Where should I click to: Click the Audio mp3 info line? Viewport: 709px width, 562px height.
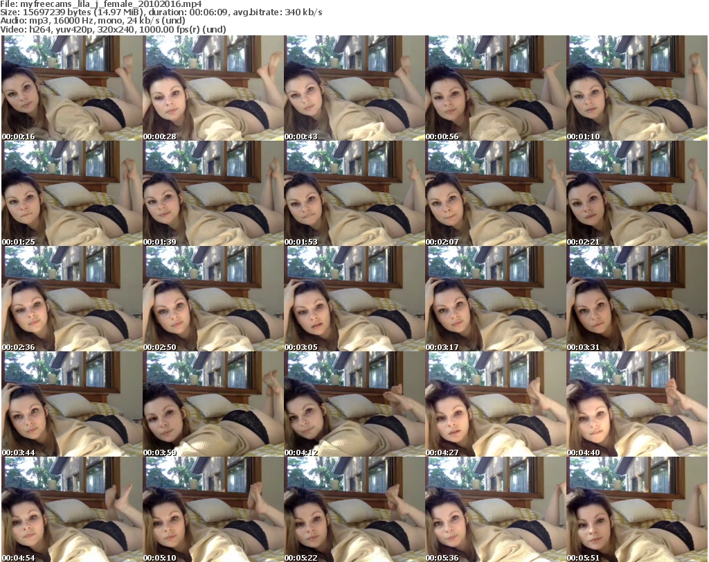tap(93, 21)
